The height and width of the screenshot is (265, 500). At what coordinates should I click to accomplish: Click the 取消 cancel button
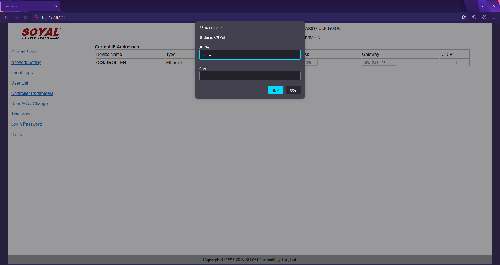tap(293, 90)
